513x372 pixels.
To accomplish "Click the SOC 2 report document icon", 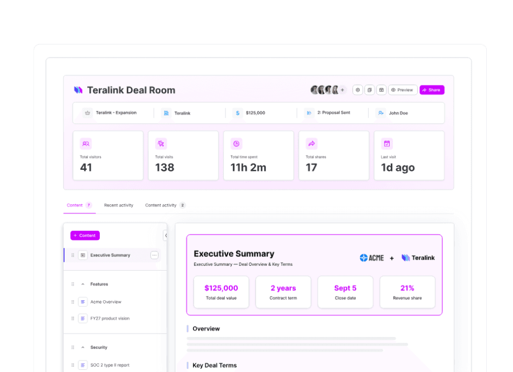I will [x=83, y=365].
